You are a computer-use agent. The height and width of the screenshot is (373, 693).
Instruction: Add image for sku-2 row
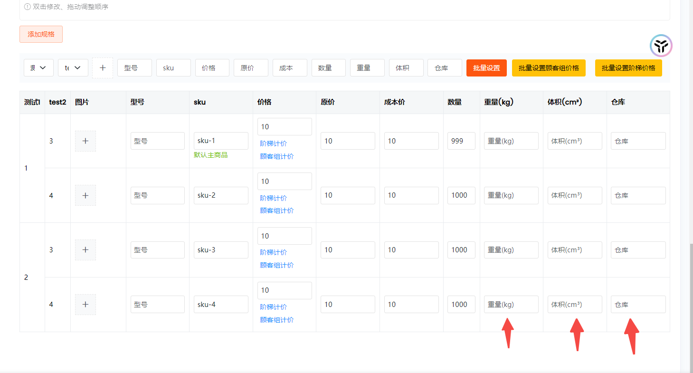[85, 195]
